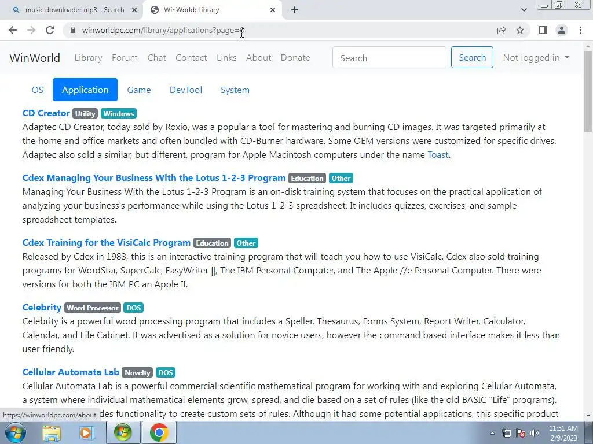Click the Utility tag beside CD Creator
Screen dimensions: 593x444
[x=85, y=114]
